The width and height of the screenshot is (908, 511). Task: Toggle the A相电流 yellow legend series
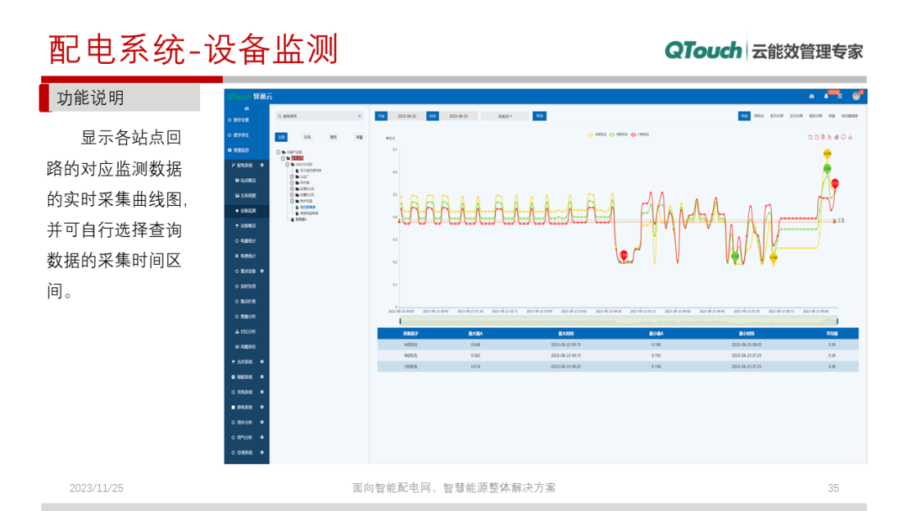point(597,134)
